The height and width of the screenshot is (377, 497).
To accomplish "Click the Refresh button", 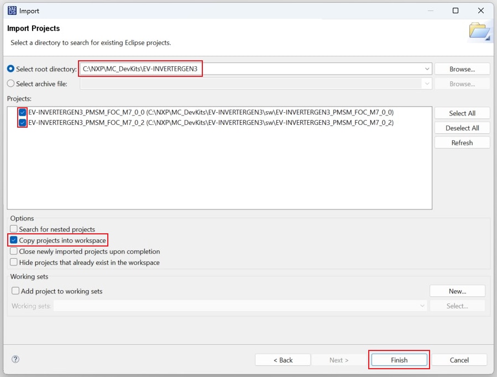I will coord(462,143).
